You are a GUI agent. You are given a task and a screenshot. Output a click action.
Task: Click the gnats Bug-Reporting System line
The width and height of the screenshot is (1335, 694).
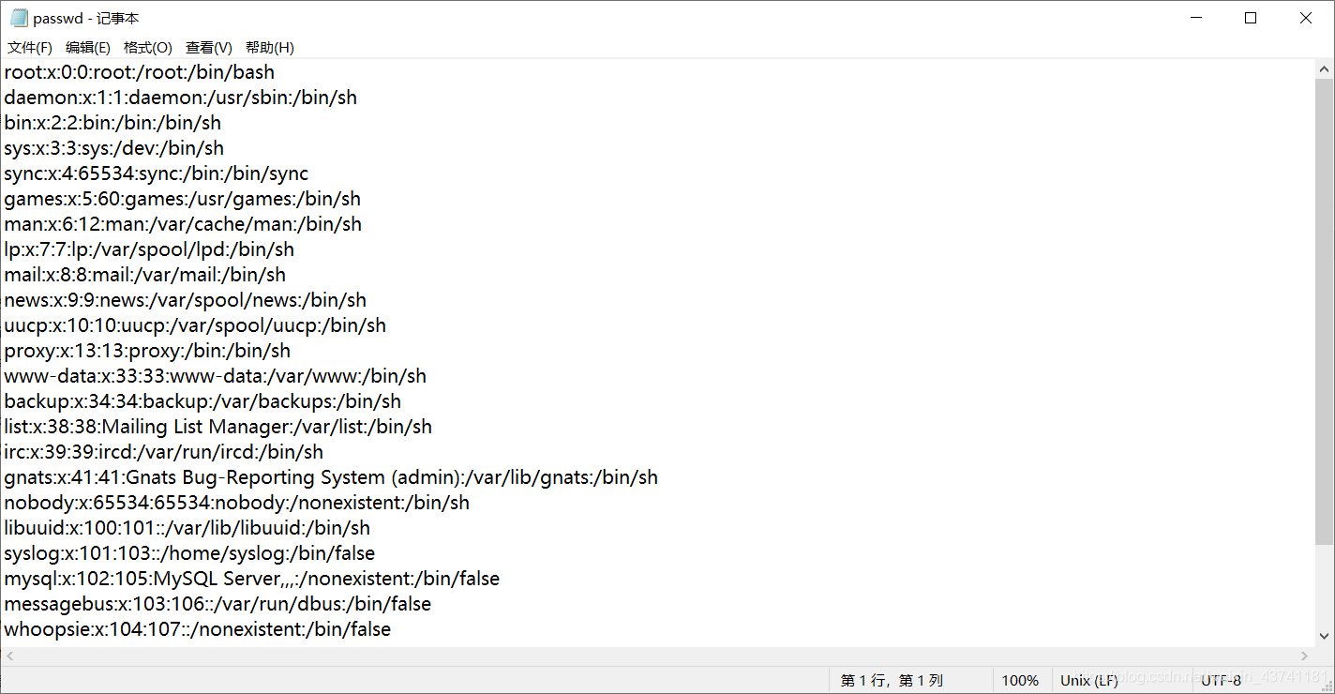[x=331, y=477]
